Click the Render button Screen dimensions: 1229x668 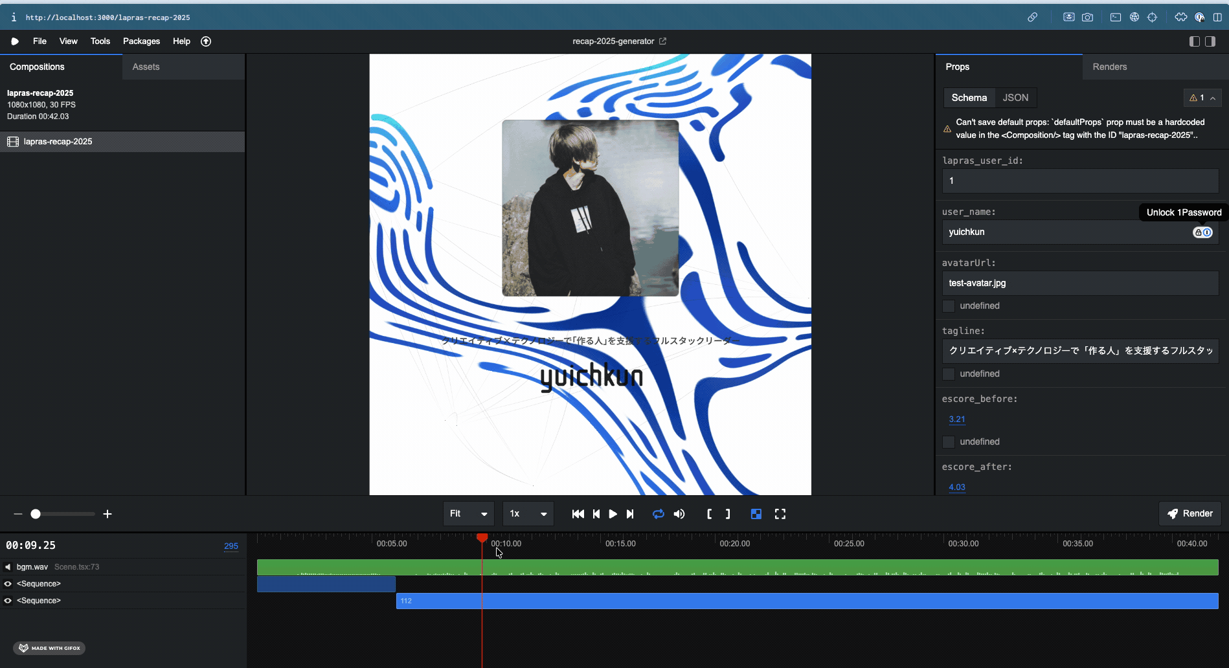[1190, 514]
